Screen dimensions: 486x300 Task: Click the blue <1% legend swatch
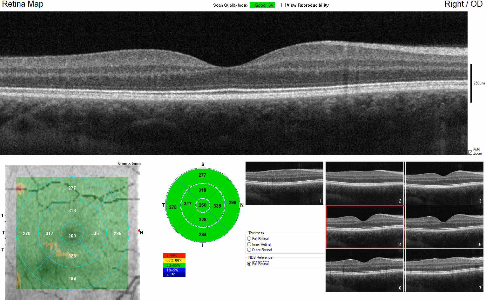(x=174, y=274)
